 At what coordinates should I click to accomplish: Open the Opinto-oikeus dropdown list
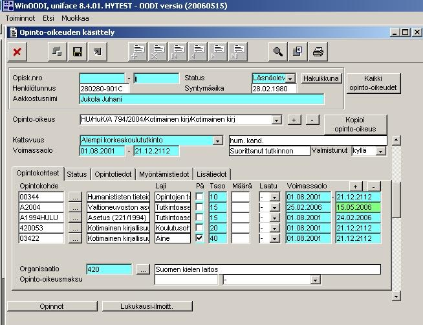277,120
